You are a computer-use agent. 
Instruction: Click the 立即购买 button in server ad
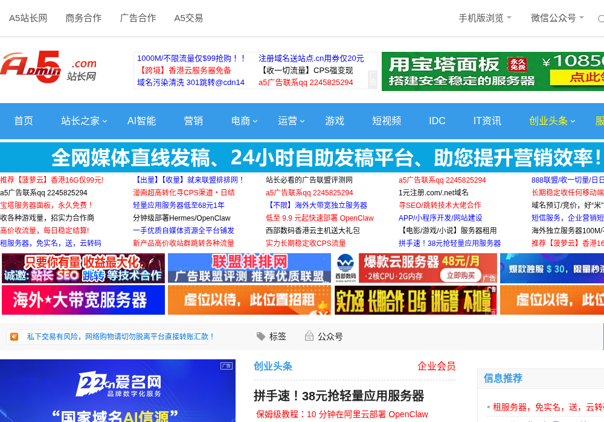(x=461, y=275)
